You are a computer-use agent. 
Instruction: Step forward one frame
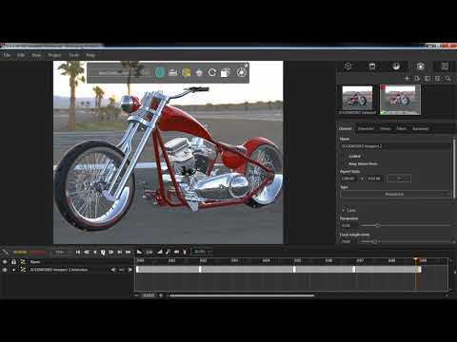[x=111, y=252]
